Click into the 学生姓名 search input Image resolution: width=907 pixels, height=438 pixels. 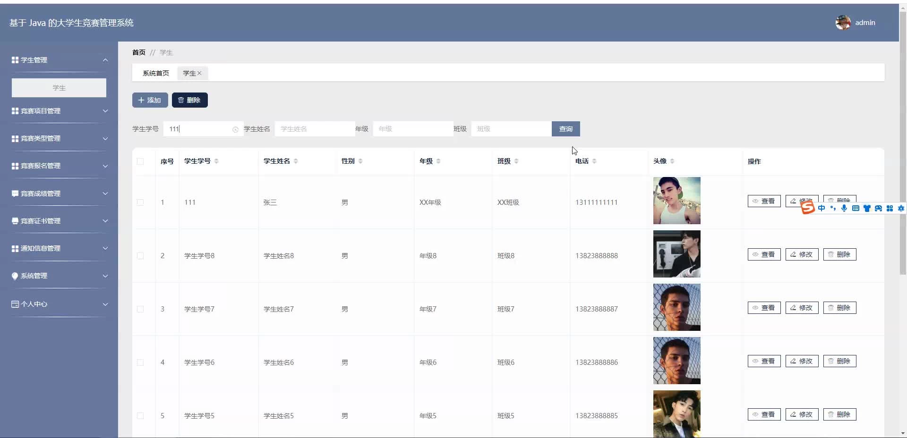[314, 129]
